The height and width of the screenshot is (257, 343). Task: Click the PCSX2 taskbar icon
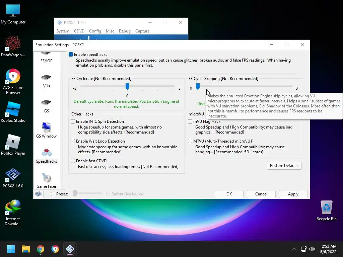click(x=70, y=249)
